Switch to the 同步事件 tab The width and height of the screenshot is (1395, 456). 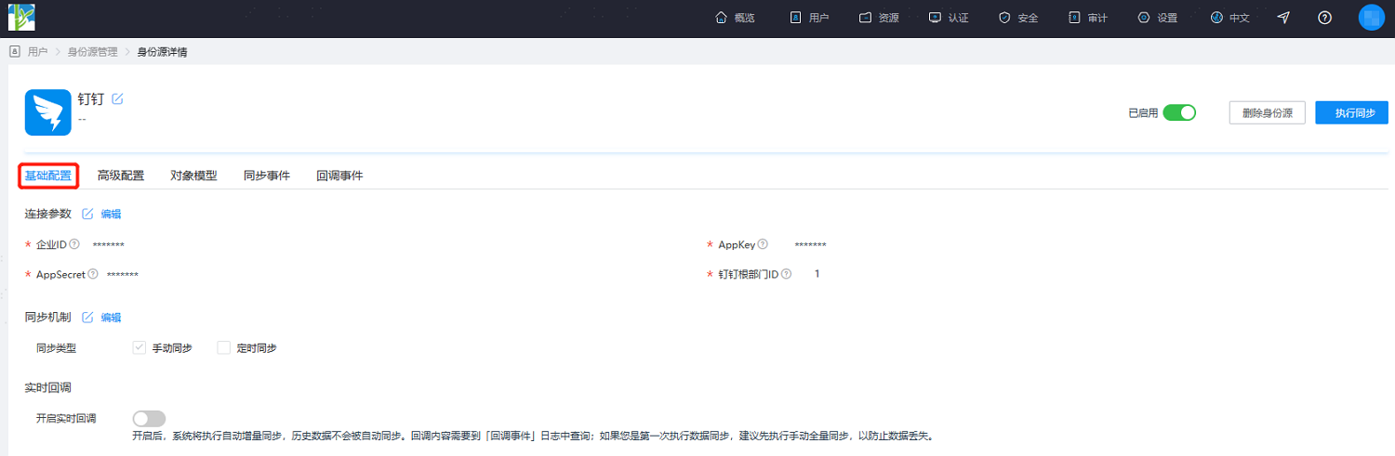[267, 176]
